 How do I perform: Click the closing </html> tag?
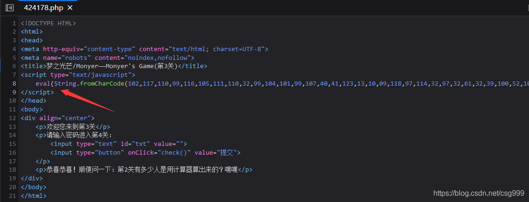(34, 196)
